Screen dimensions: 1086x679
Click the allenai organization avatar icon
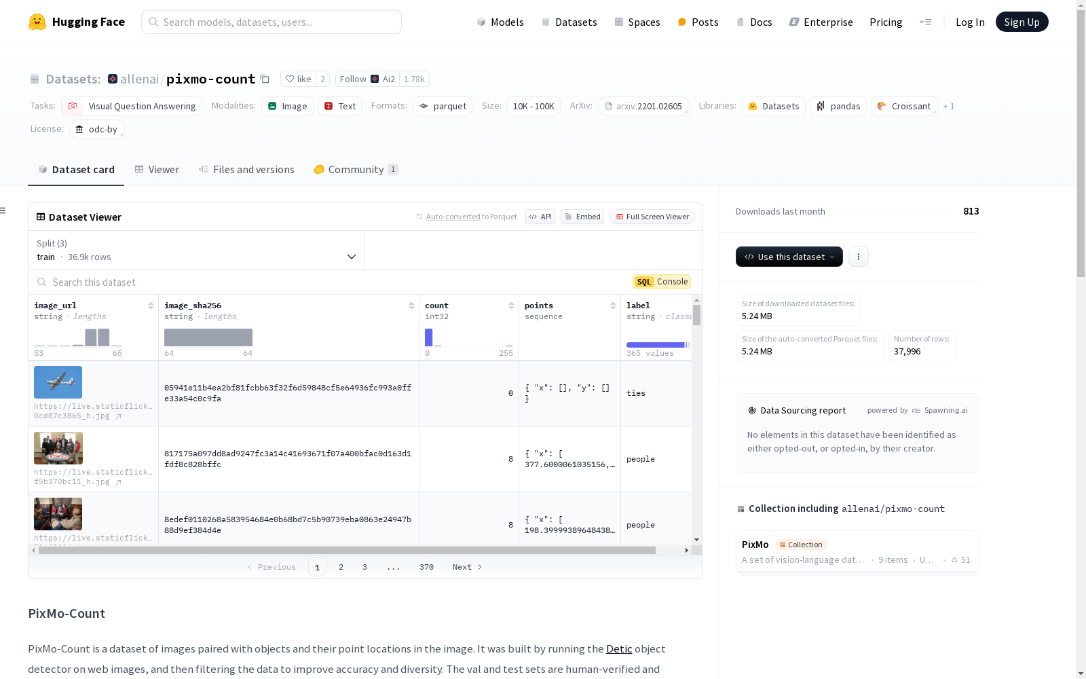tap(113, 79)
